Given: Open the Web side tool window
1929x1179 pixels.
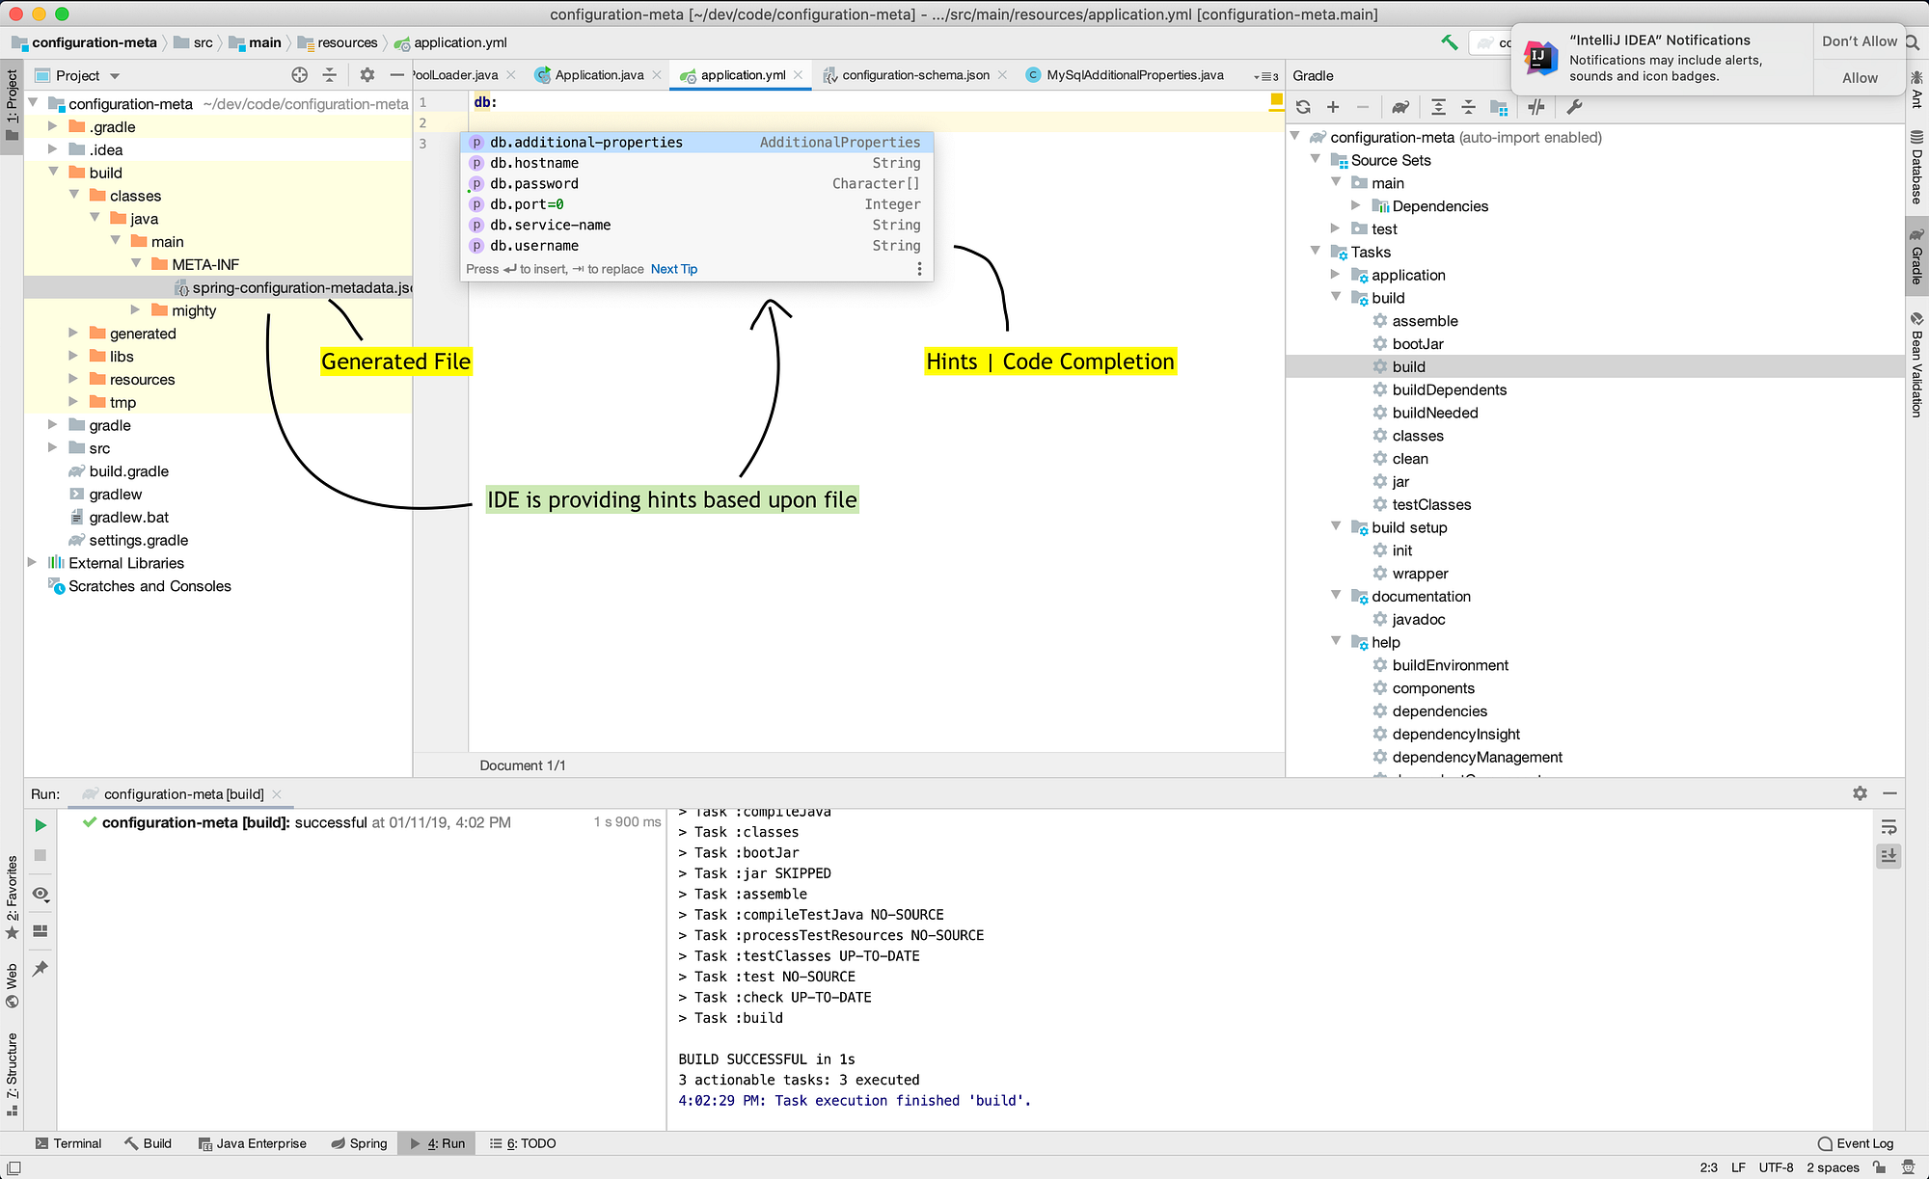Looking at the screenshot, I should click(x=12, y=985).
